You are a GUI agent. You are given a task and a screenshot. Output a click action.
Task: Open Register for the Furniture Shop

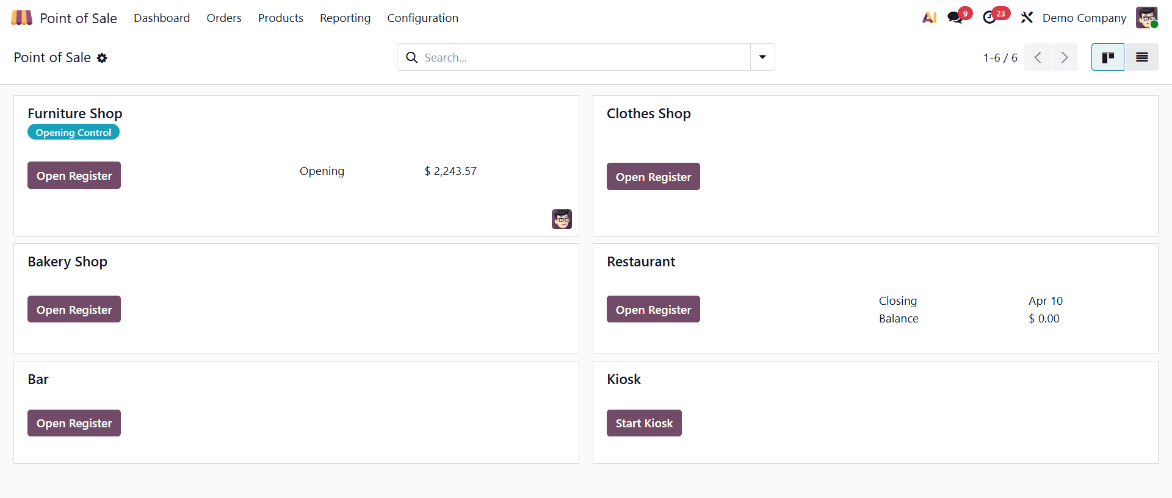tap(73, 175)
